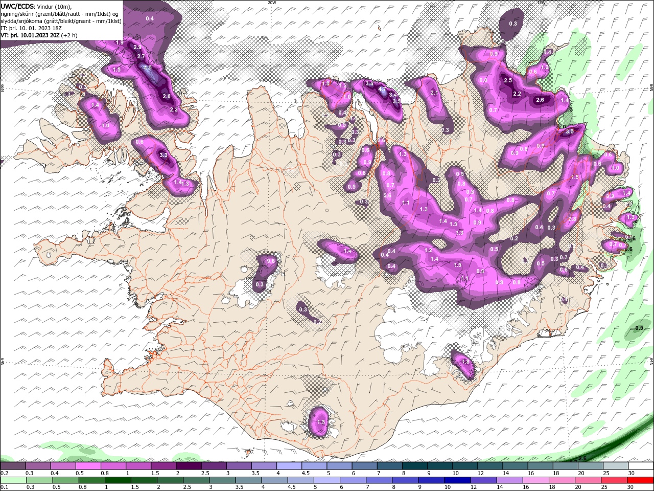Select the palest green swatch labeled 0.1
654x491 pixels.
[x=14, y=480]
